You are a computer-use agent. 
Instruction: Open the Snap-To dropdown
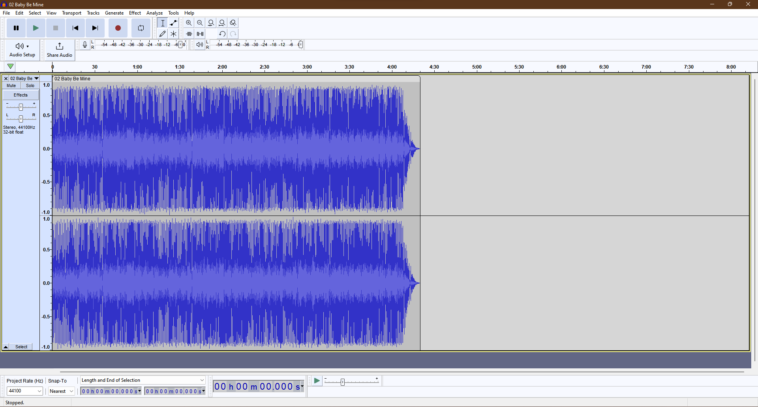click(62, 391)
